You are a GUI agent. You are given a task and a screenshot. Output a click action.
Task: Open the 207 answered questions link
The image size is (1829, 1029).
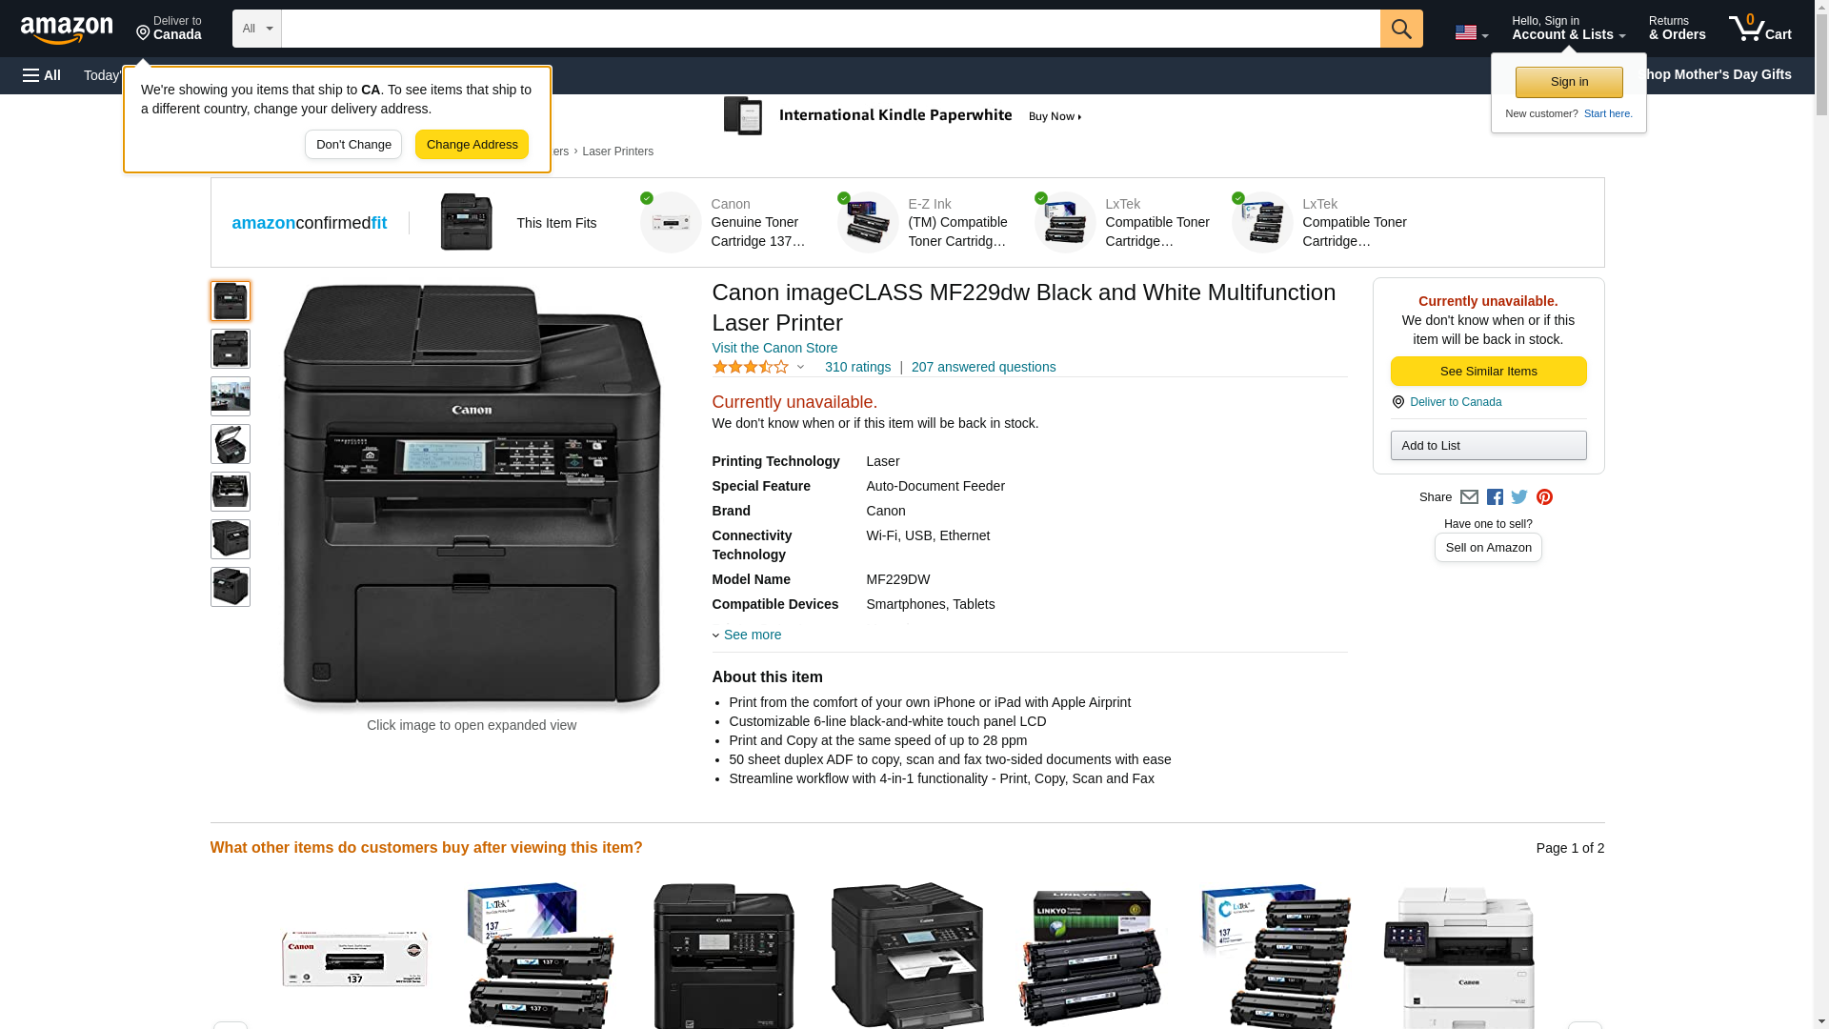coord(983,367)
